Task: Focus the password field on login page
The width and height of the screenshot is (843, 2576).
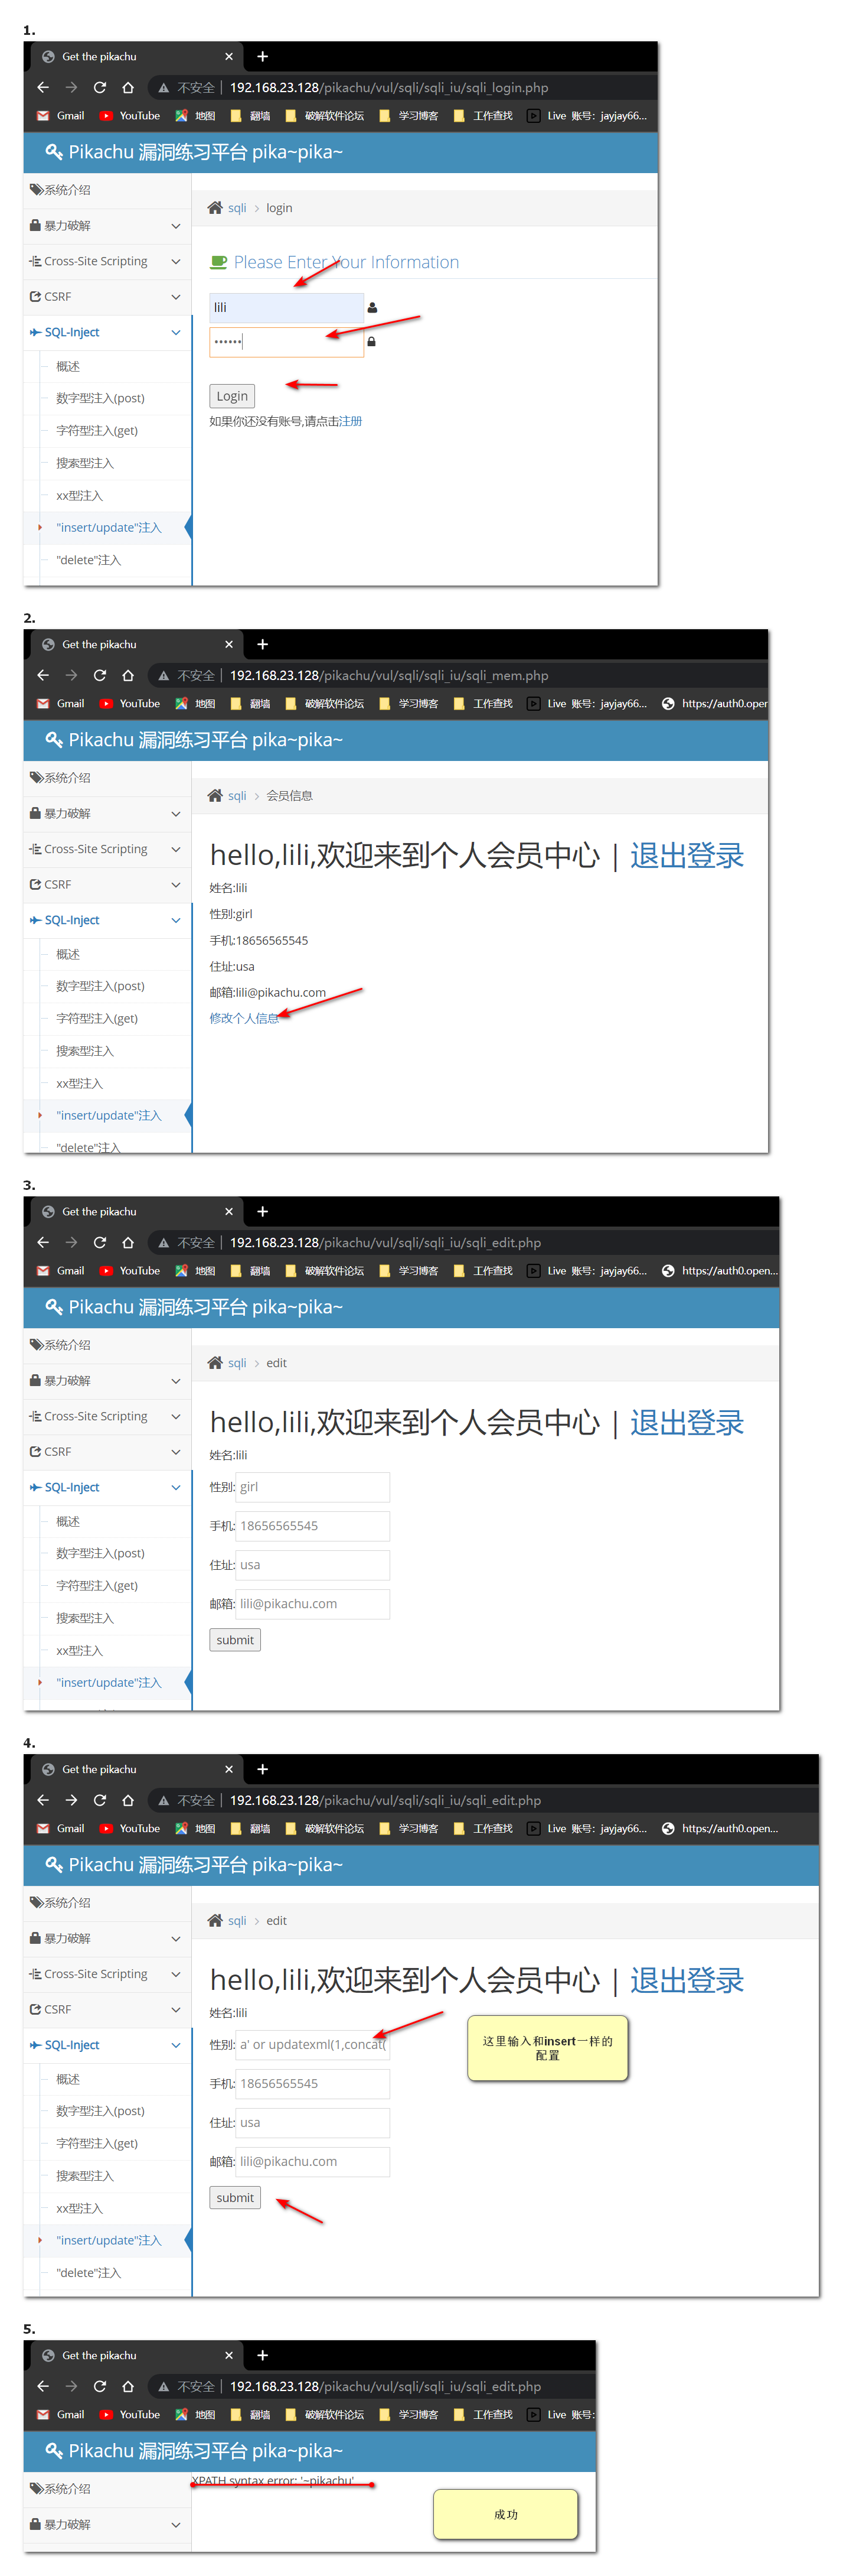Action: pos(286,342)
